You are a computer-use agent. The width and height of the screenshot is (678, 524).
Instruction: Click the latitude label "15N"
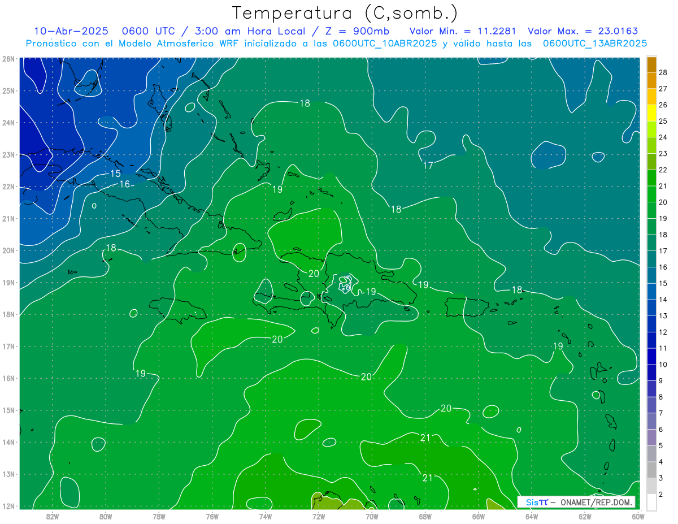(8, 410)
